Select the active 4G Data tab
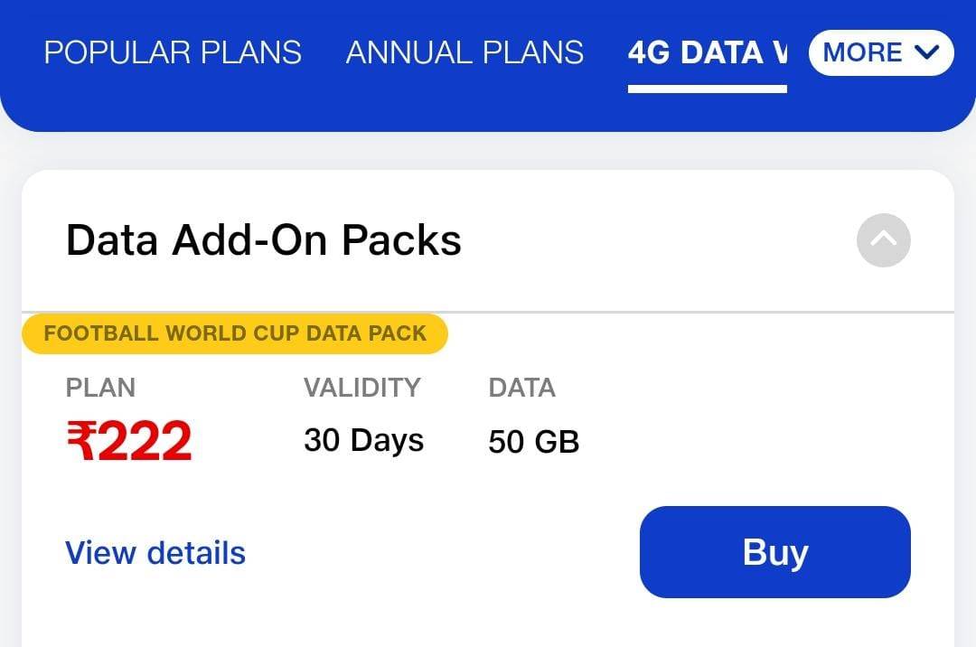 click(x=707, y=52)
